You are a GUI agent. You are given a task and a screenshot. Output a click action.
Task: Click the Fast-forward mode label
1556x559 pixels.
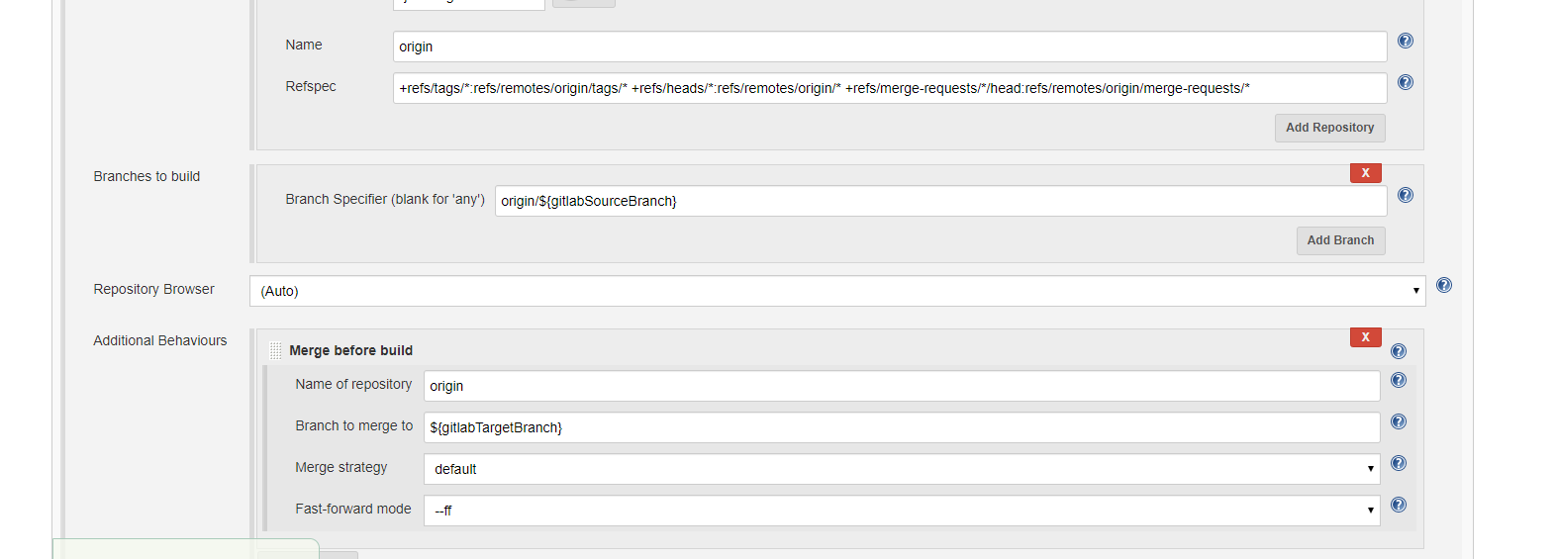[353, 509]
